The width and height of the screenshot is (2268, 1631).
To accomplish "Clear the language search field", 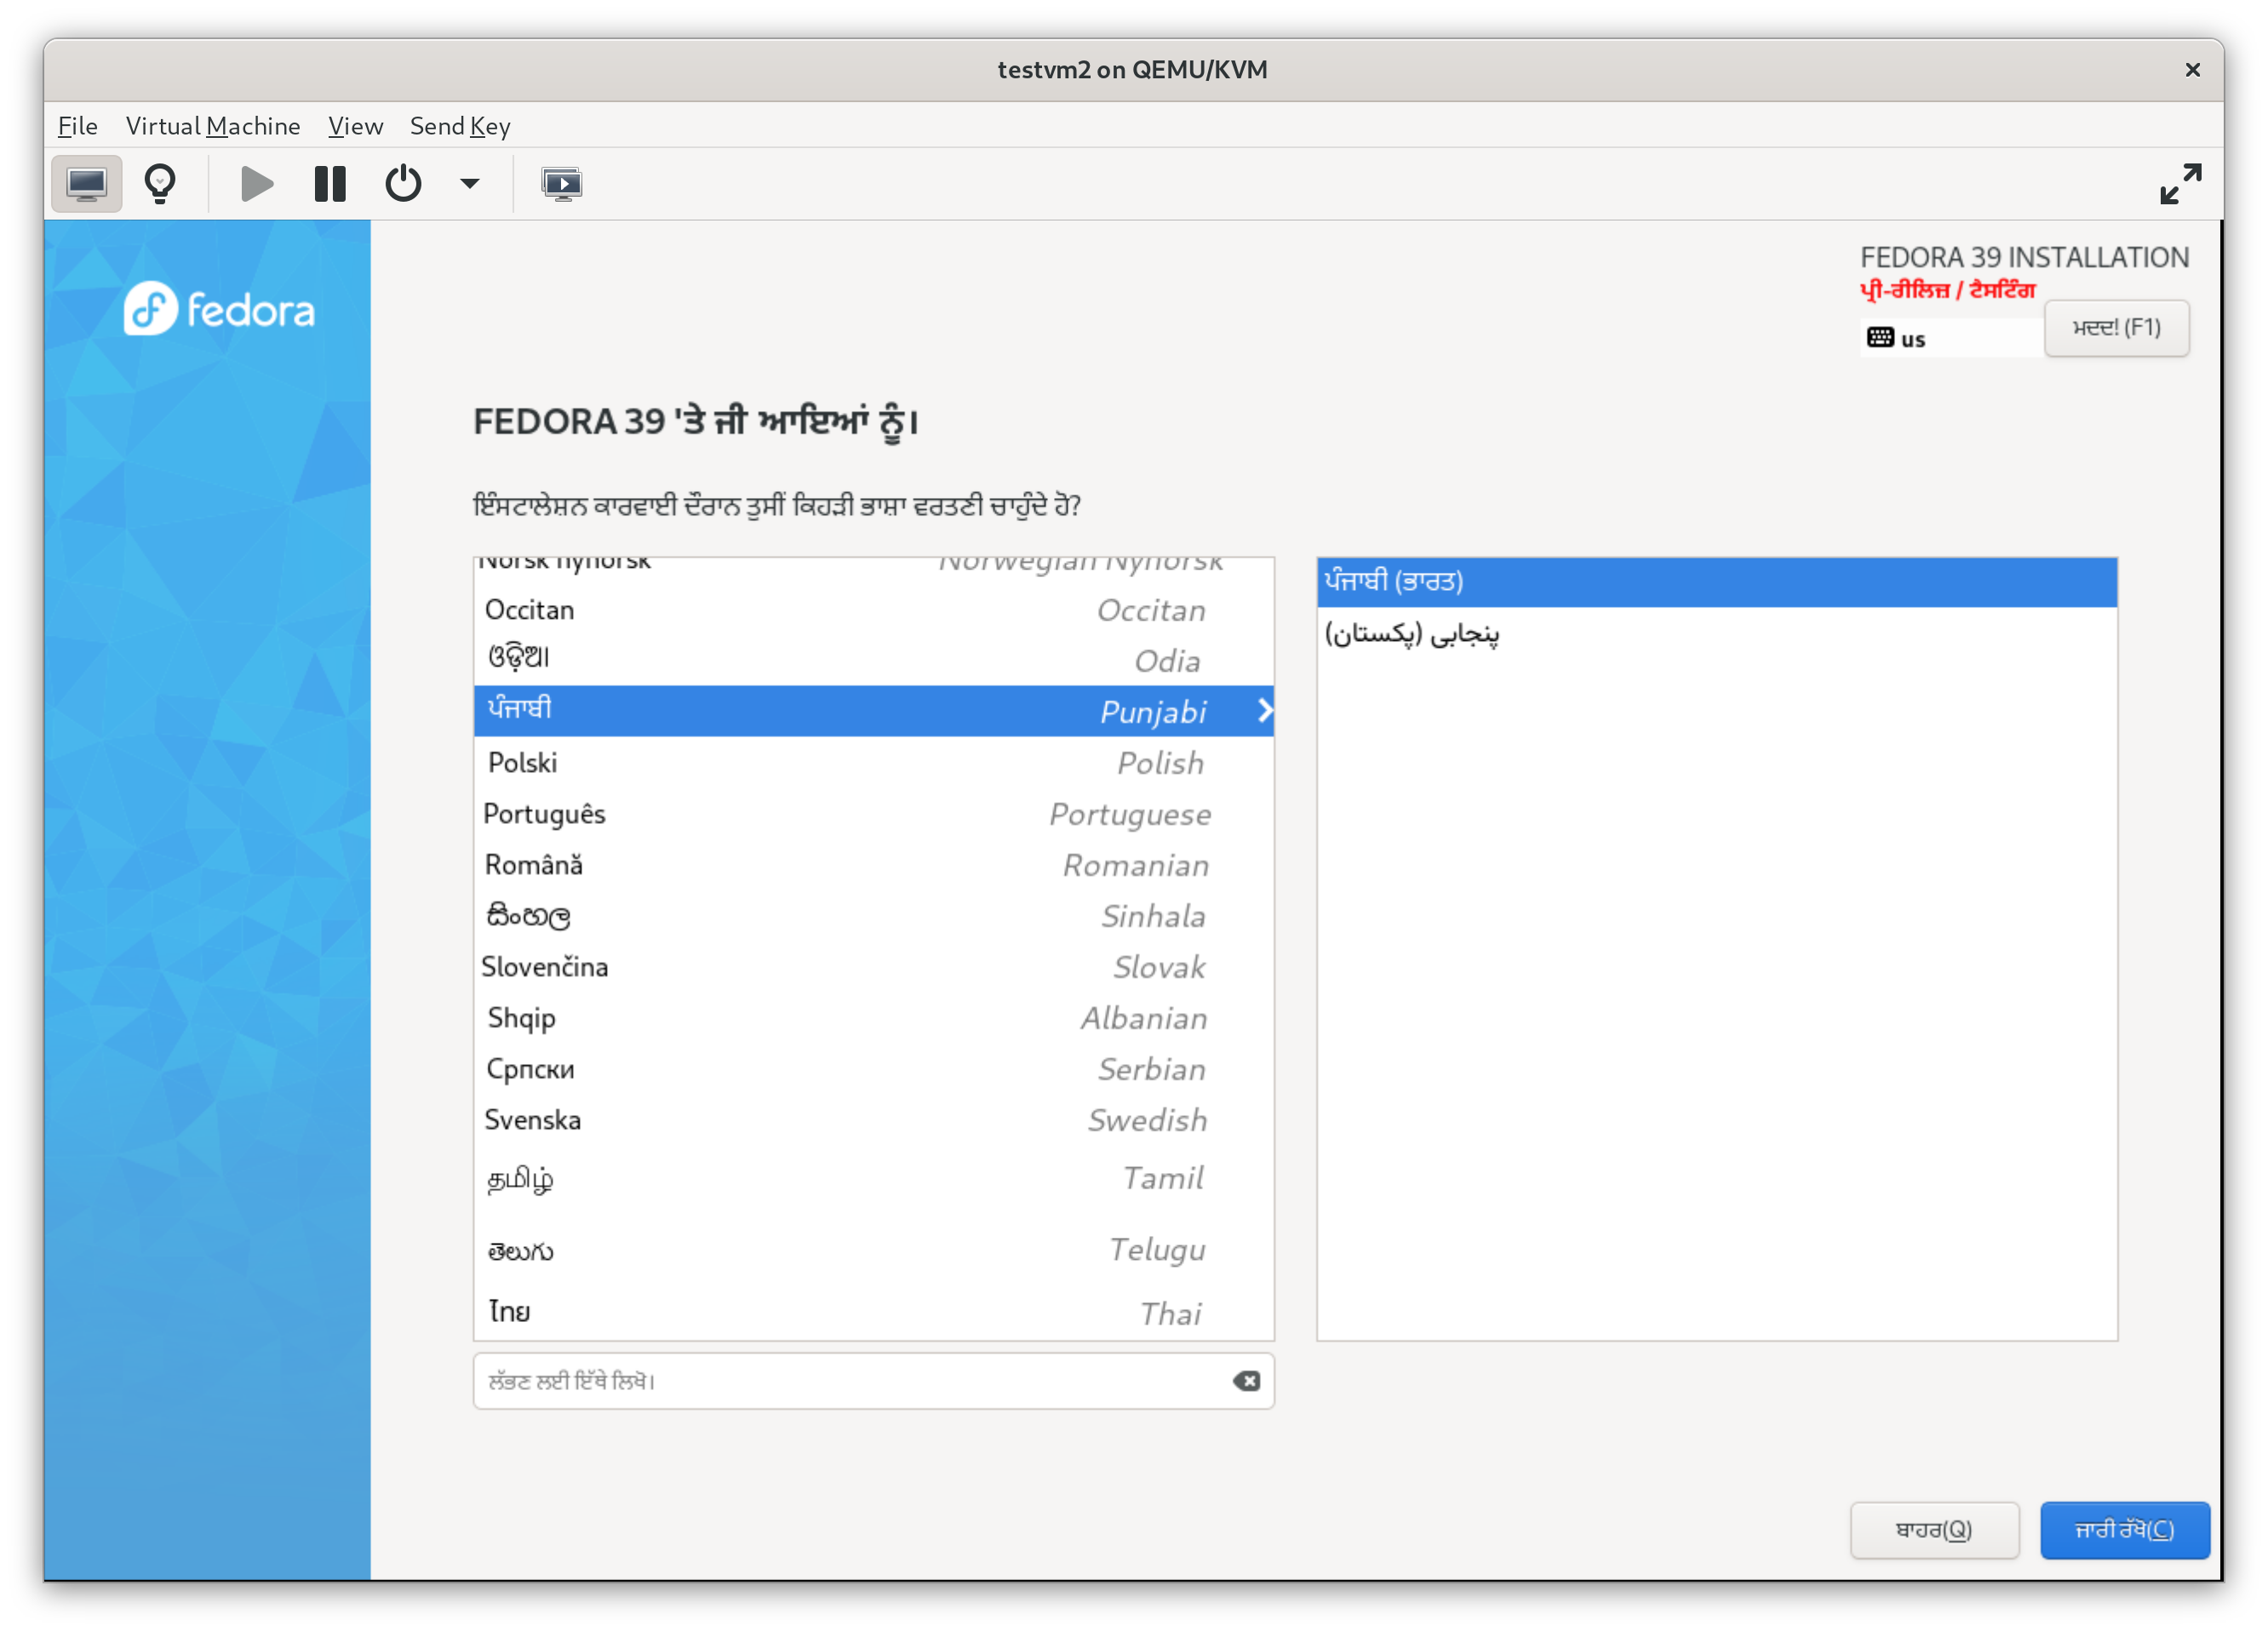I will [1246, 1381].
